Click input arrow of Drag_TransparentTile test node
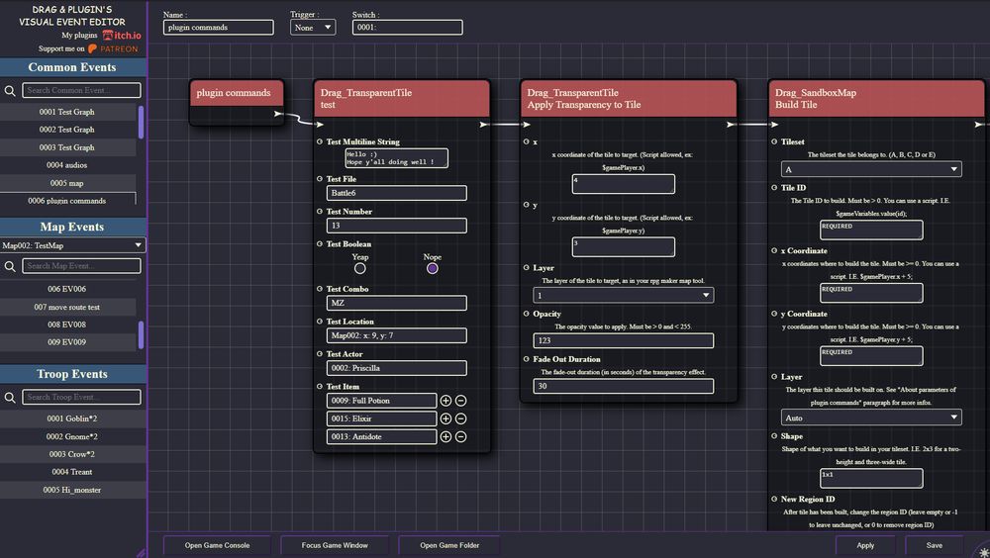This screenshot has height=558, width=990. coord(320,125)
